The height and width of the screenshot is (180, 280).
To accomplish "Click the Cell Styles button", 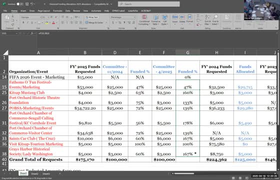I will [164, 20].
